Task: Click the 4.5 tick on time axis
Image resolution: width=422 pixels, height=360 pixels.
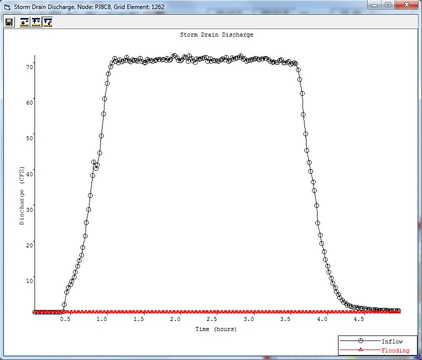Action: click(x=358, y=319)
